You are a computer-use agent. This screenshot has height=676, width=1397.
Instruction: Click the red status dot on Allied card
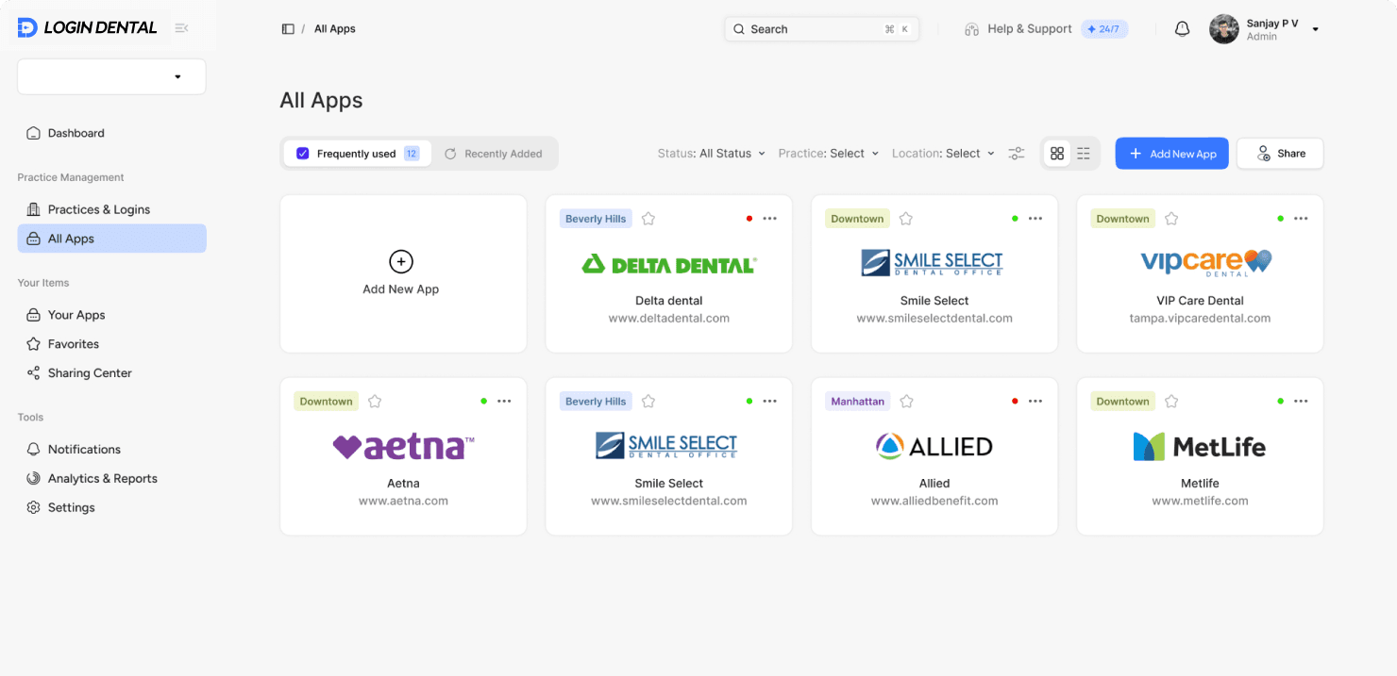pos(1015,402)
